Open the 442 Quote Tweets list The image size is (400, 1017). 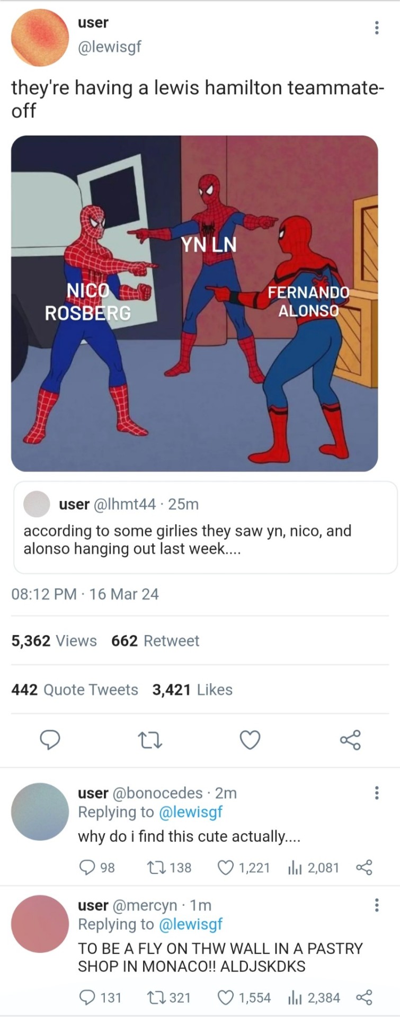(x=75, y=690)
